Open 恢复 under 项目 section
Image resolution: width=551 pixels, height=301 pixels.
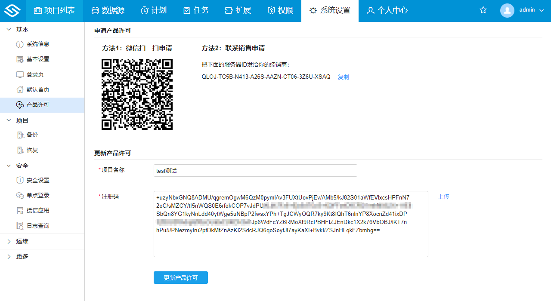point(32,150)
